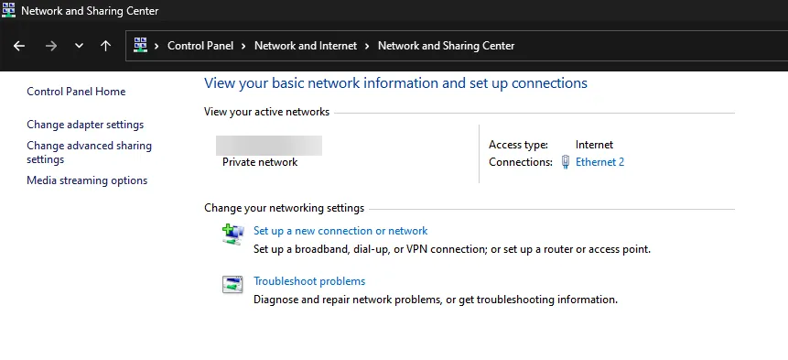
Task: Expand chevron after Network and Internet breadcrumb
Action: [x=367, y=46]
